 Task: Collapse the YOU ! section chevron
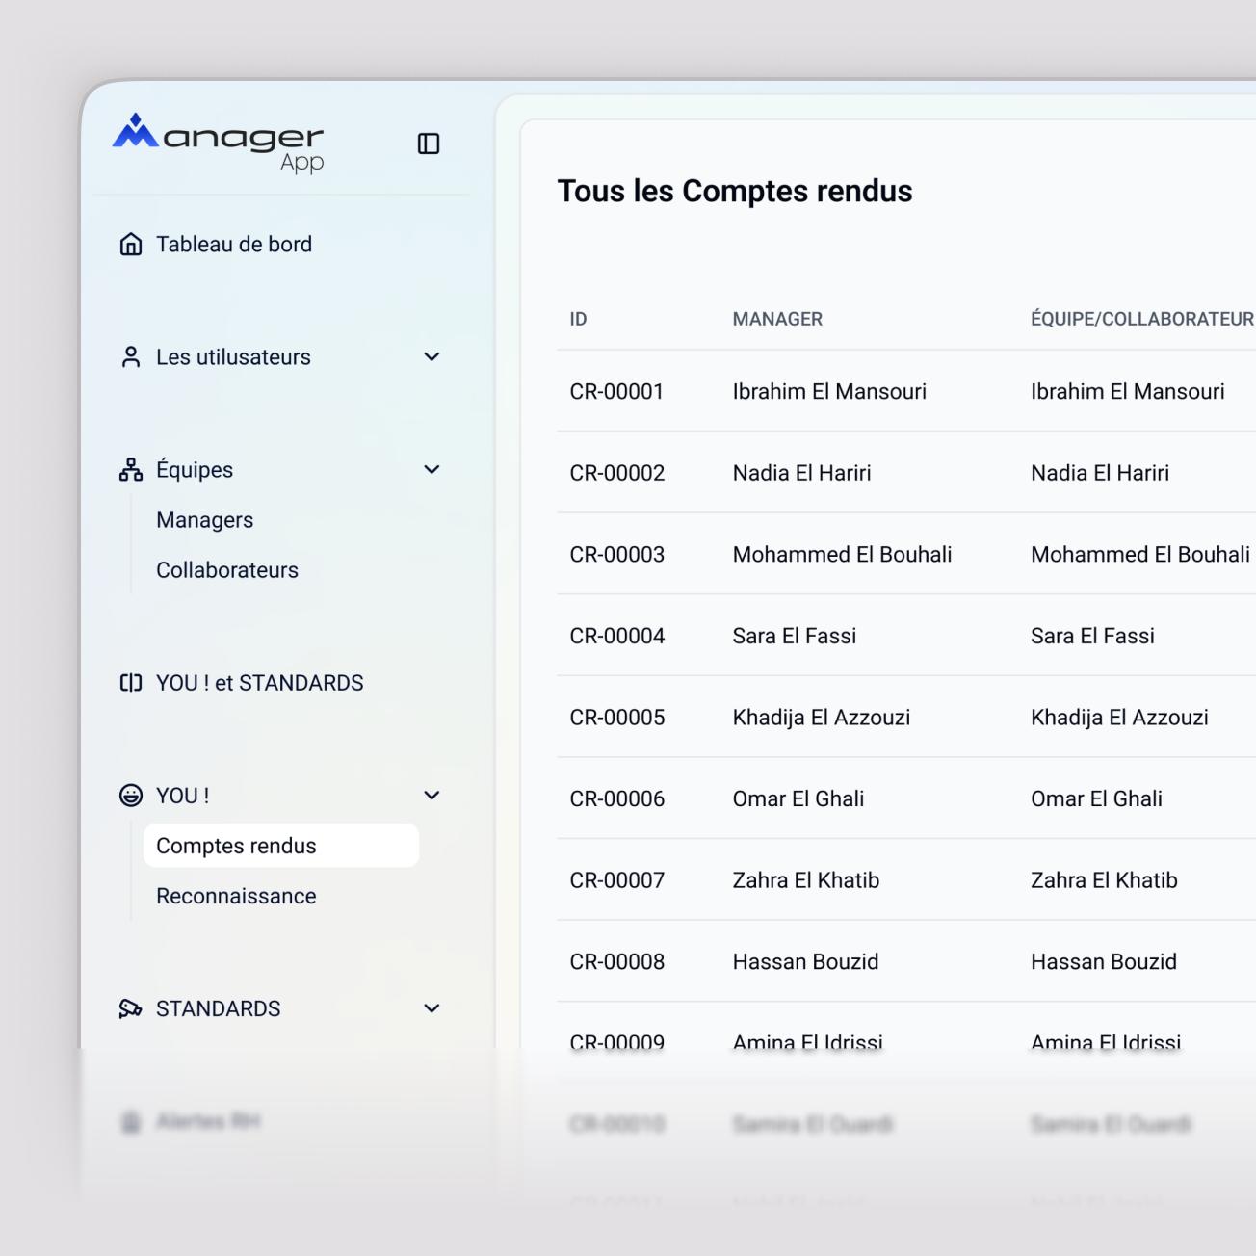pos(432,796)
